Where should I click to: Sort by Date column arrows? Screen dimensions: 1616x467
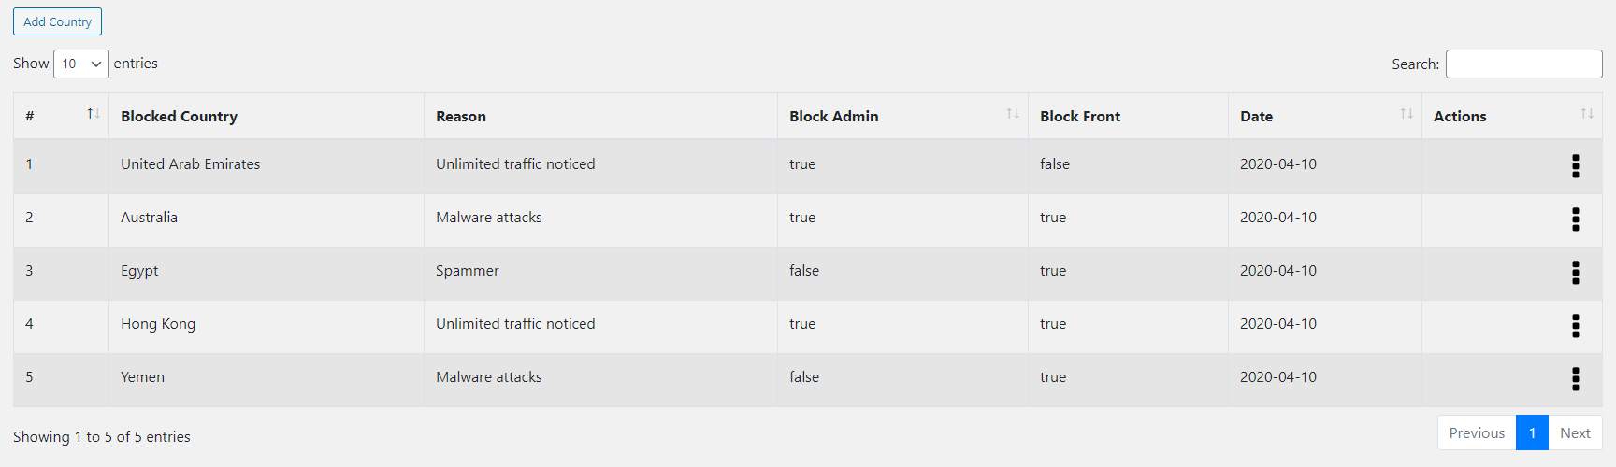click(x=1407, y=114)
